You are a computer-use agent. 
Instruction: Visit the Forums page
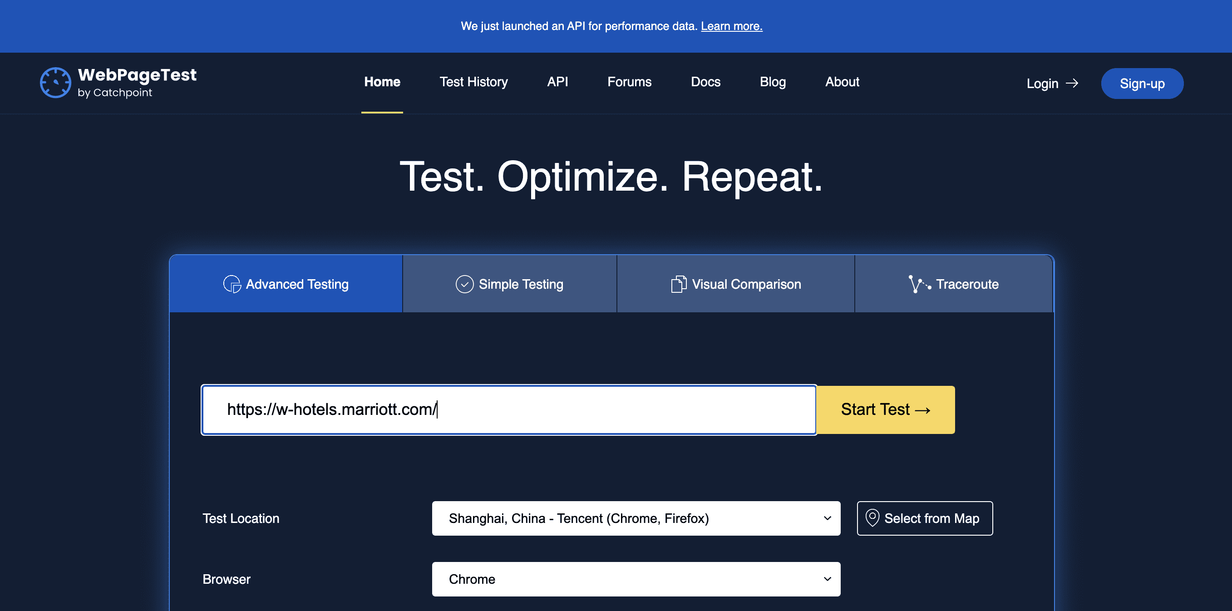629,82
